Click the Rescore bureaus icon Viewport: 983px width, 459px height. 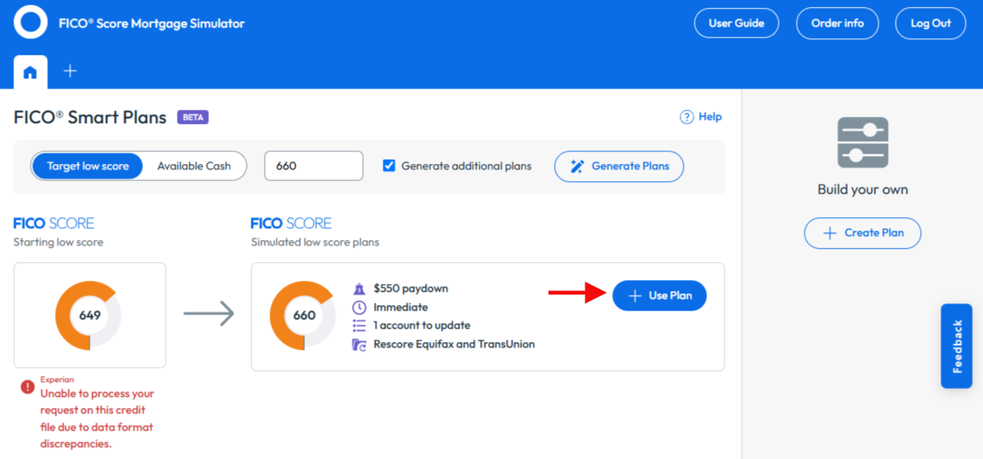[359, 344]
